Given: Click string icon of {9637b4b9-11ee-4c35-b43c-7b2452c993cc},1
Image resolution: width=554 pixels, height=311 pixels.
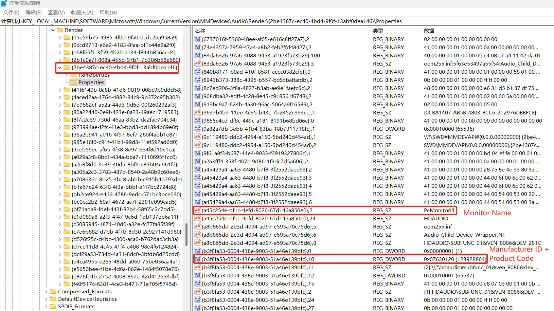Looking at the screenshot, I should pos(197,112).
